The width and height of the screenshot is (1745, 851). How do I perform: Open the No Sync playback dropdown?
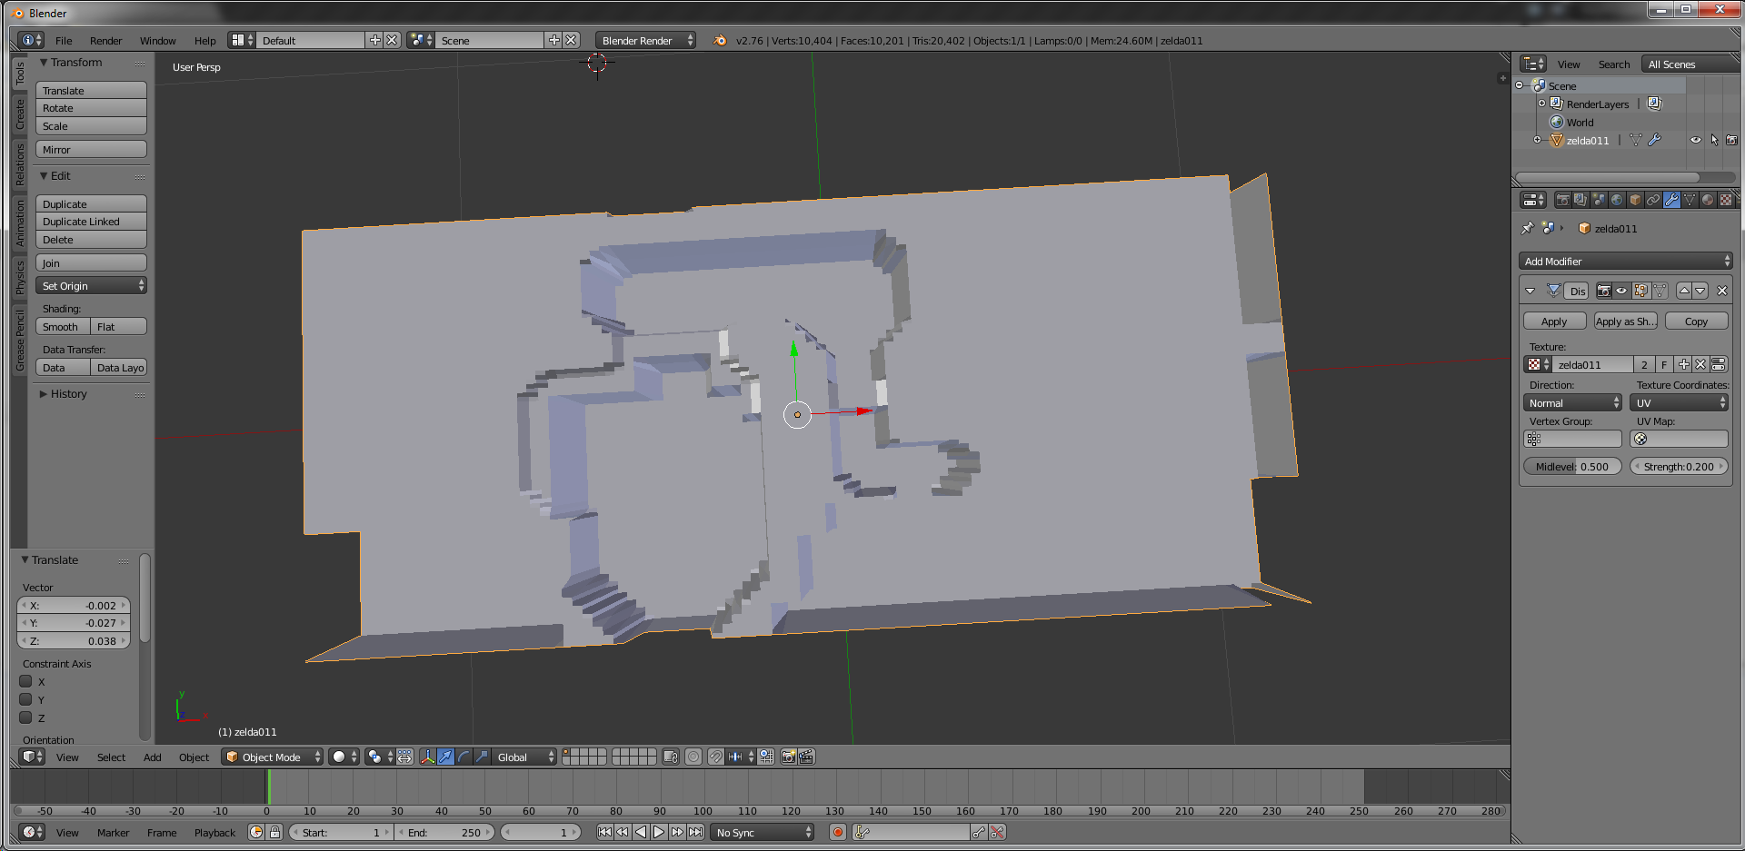click(x=763, y=832)
